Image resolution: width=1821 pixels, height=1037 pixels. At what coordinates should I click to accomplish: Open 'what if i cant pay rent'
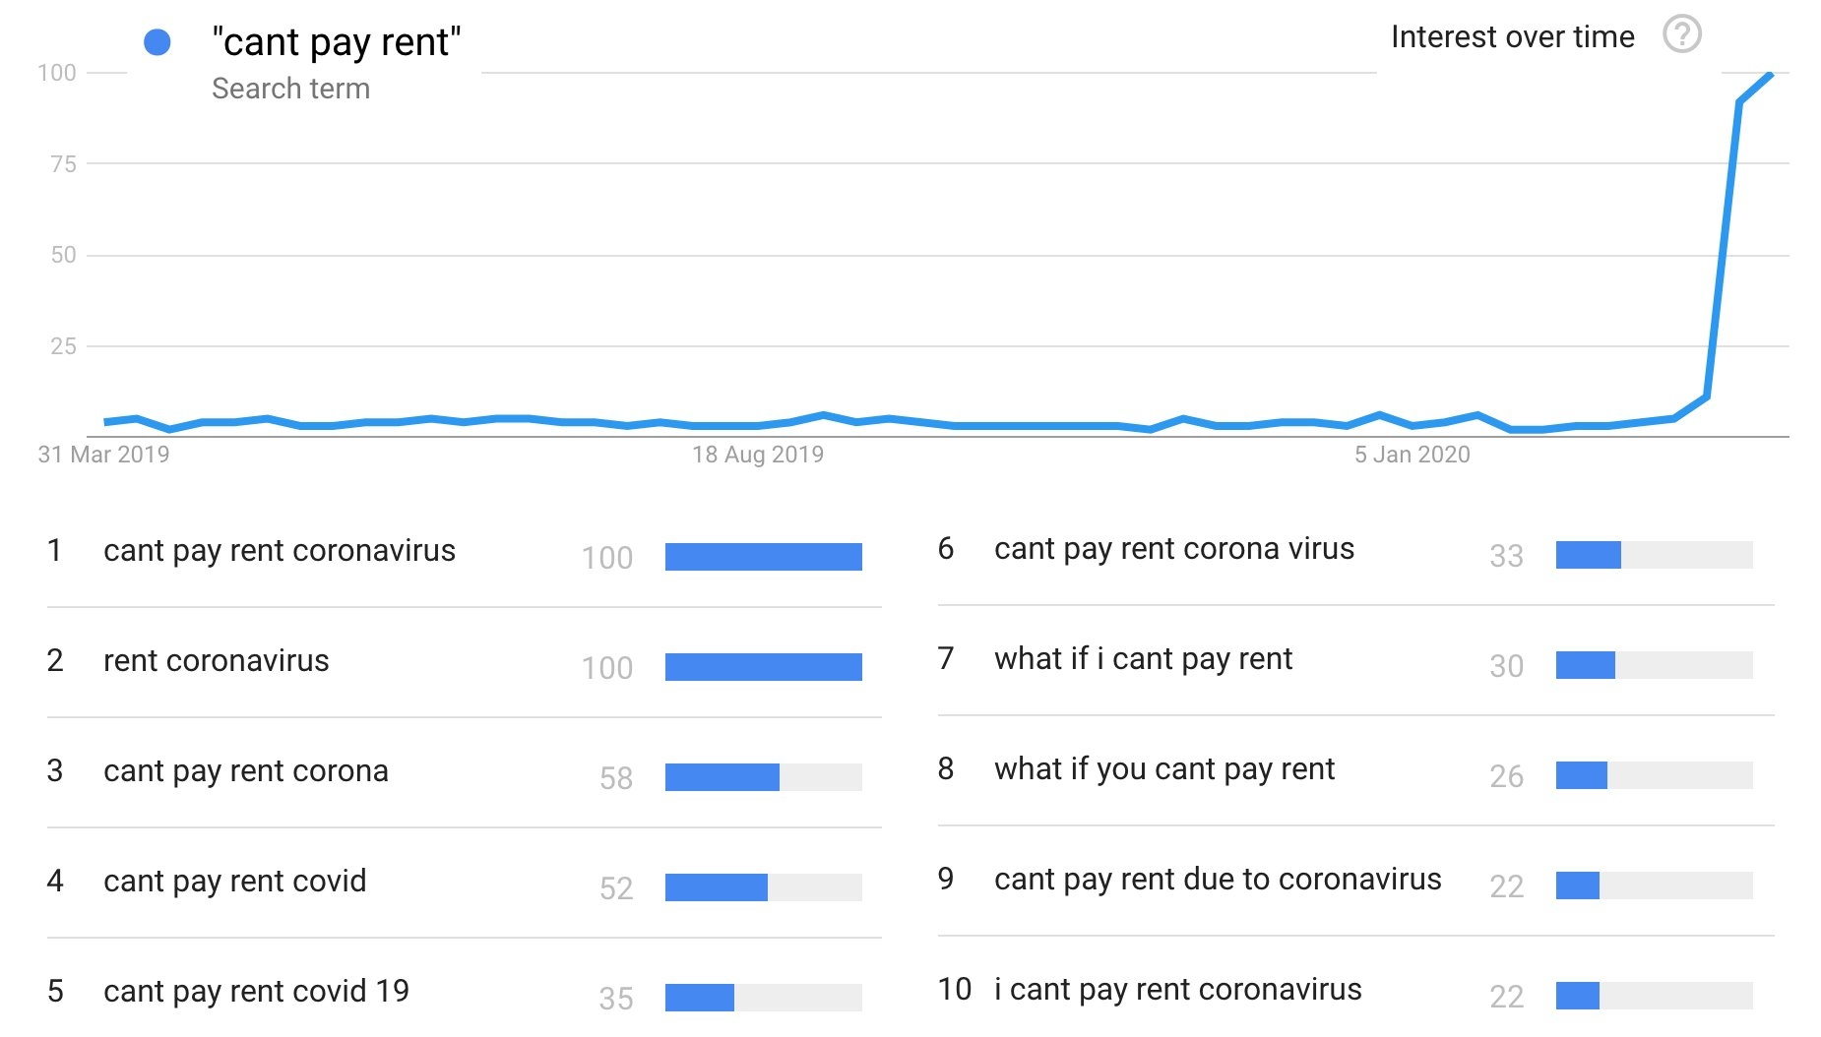[x=1144, y=659]
